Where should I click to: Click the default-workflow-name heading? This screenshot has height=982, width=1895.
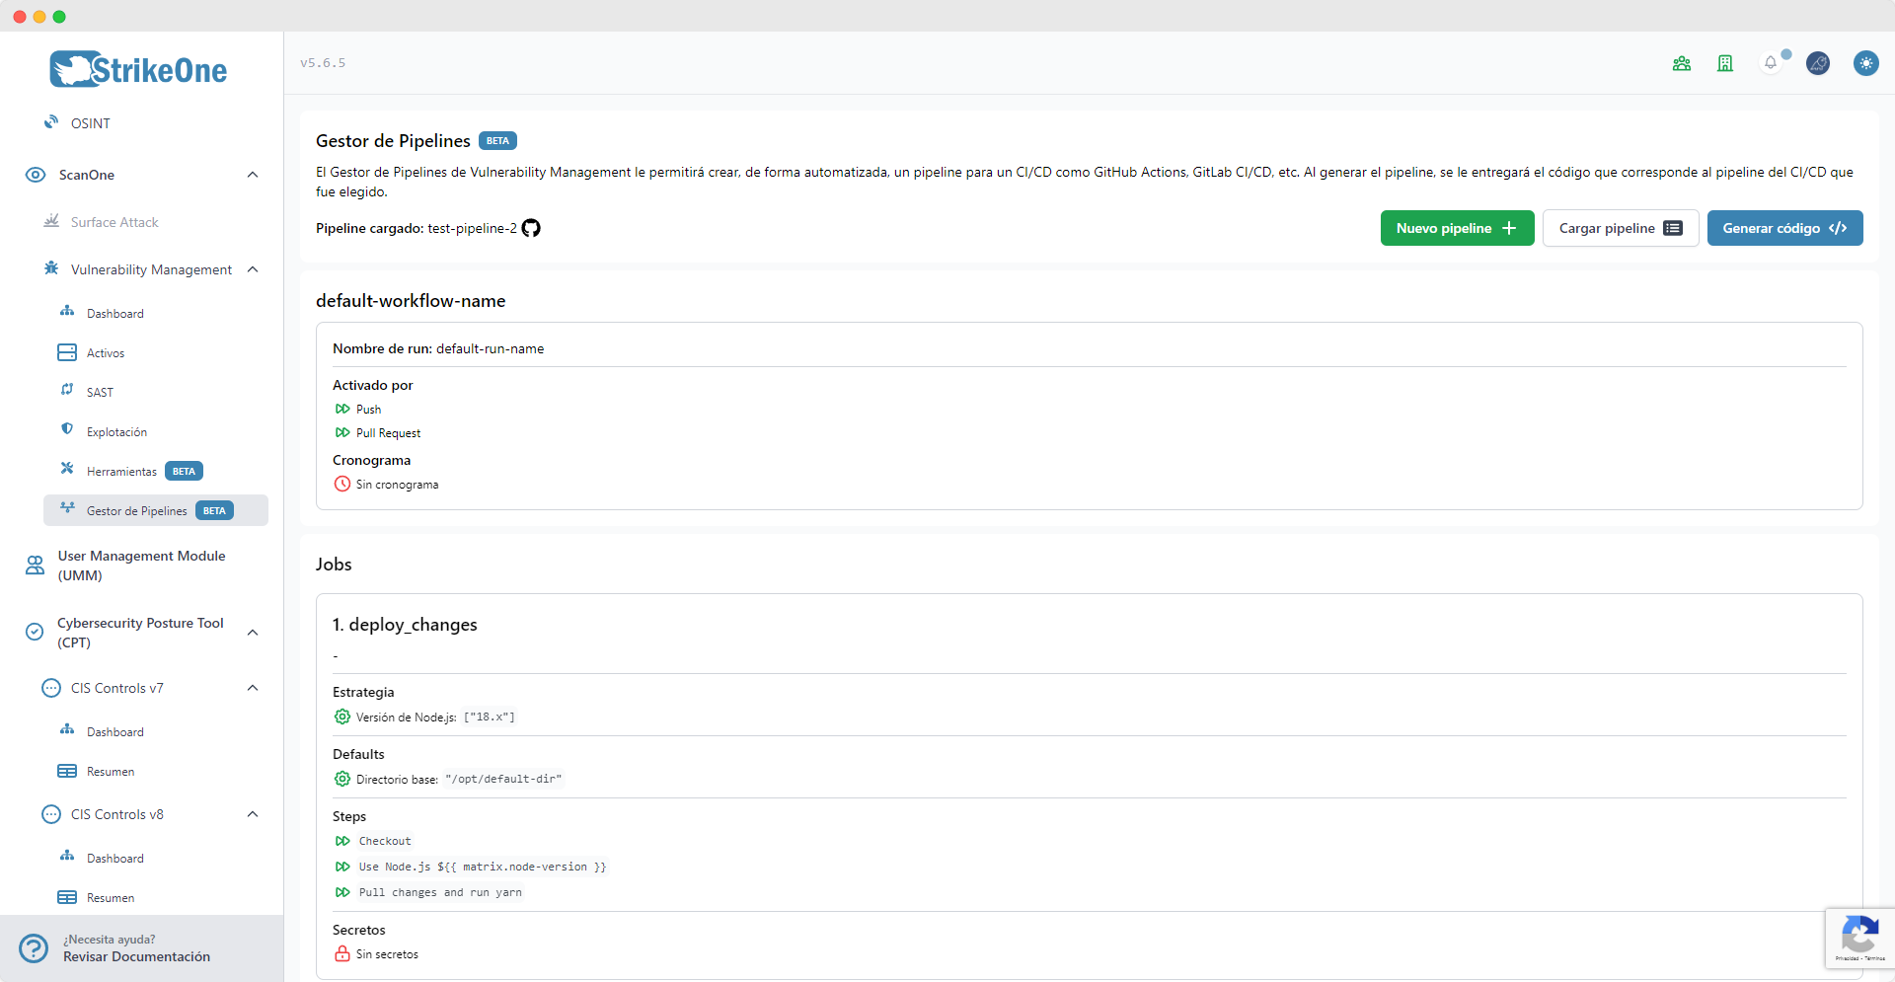pyautogui.click(x=411, y=301)
